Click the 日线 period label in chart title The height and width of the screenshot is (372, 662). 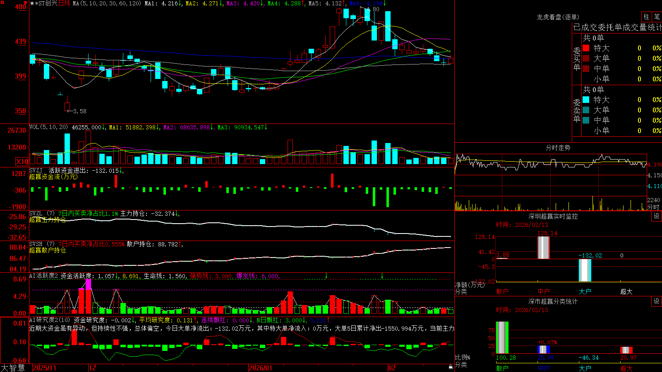[x=64, y=3]
